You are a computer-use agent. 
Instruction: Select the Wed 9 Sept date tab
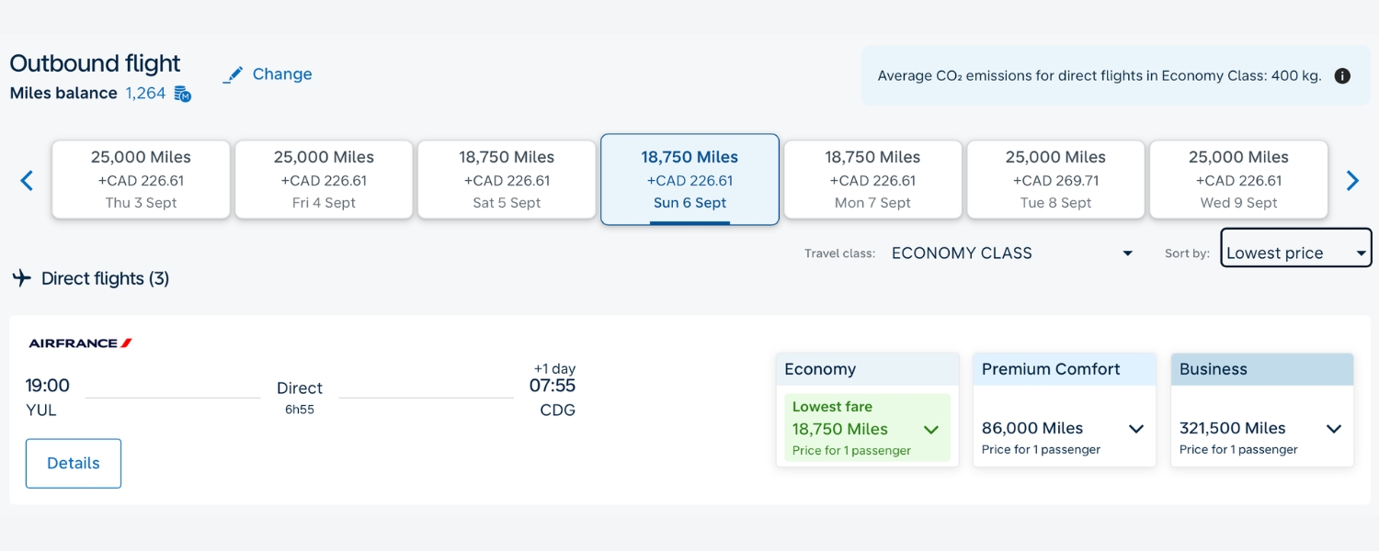click(1238, 179)
